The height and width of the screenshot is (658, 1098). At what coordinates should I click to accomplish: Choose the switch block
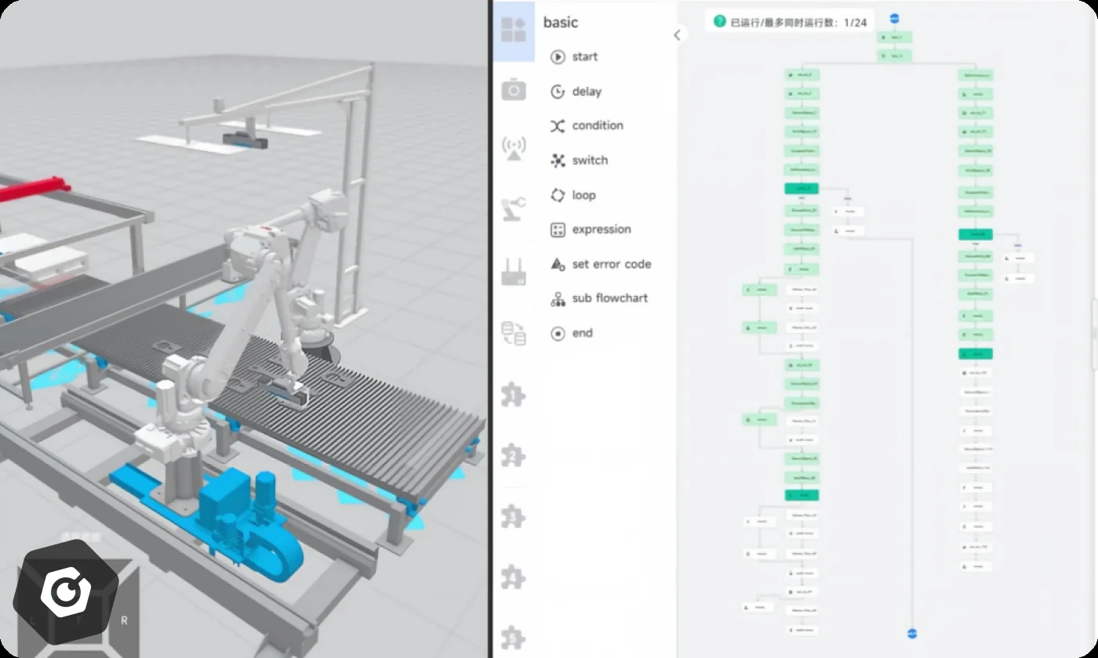point(580,161)
